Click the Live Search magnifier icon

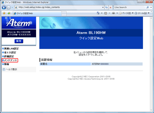coord(148,7)
